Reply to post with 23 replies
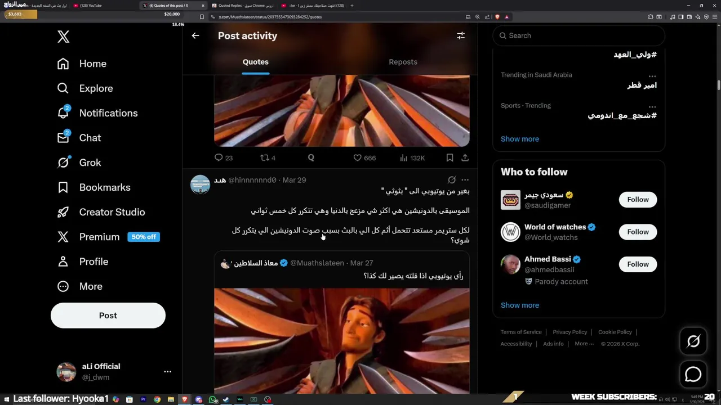 [224, 158]
